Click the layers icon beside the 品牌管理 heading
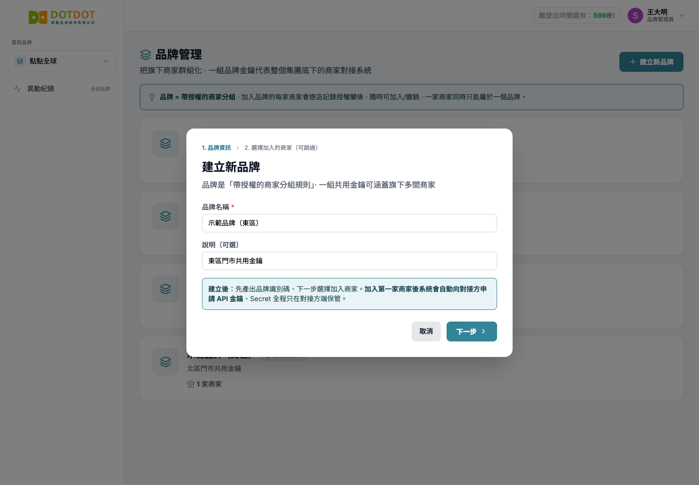The image size is (699, 485). click(x=146, y=55)
